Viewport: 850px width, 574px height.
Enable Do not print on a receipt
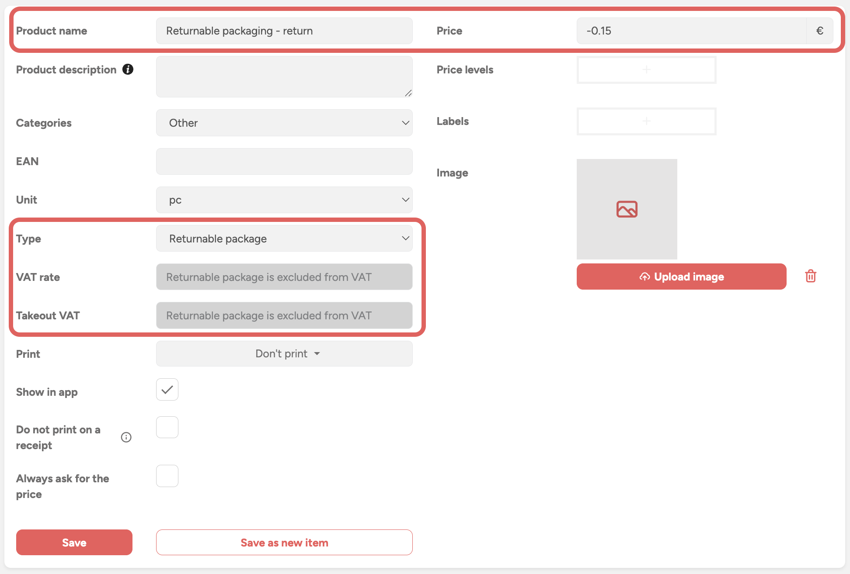167,428
